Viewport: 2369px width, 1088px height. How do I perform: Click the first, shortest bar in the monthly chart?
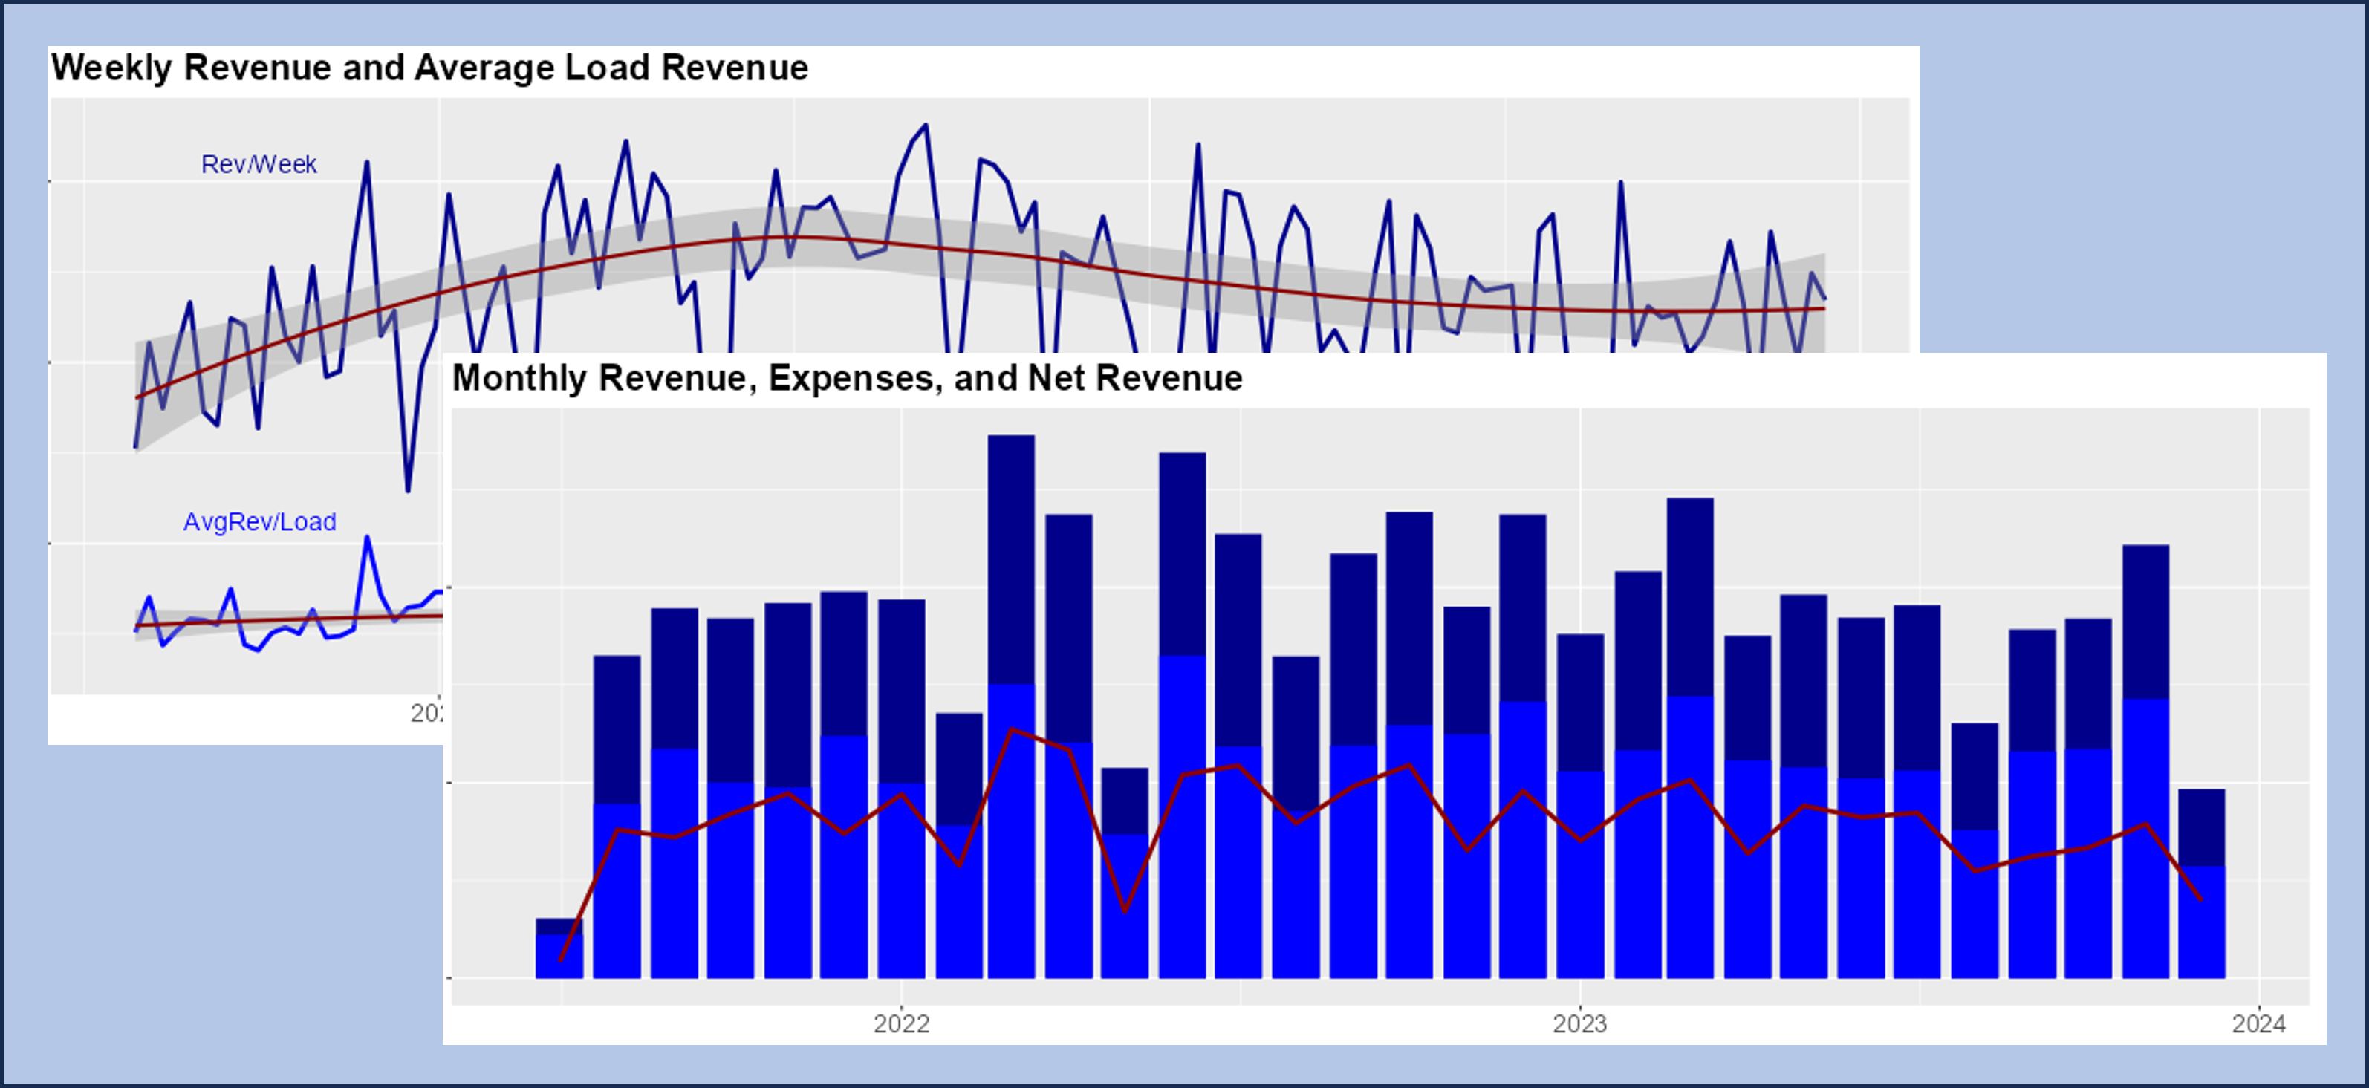point(559,948)
